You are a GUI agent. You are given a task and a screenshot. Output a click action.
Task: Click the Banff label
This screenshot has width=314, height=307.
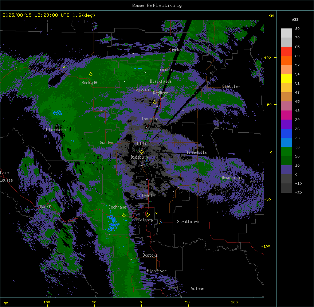tap(45, 207)
